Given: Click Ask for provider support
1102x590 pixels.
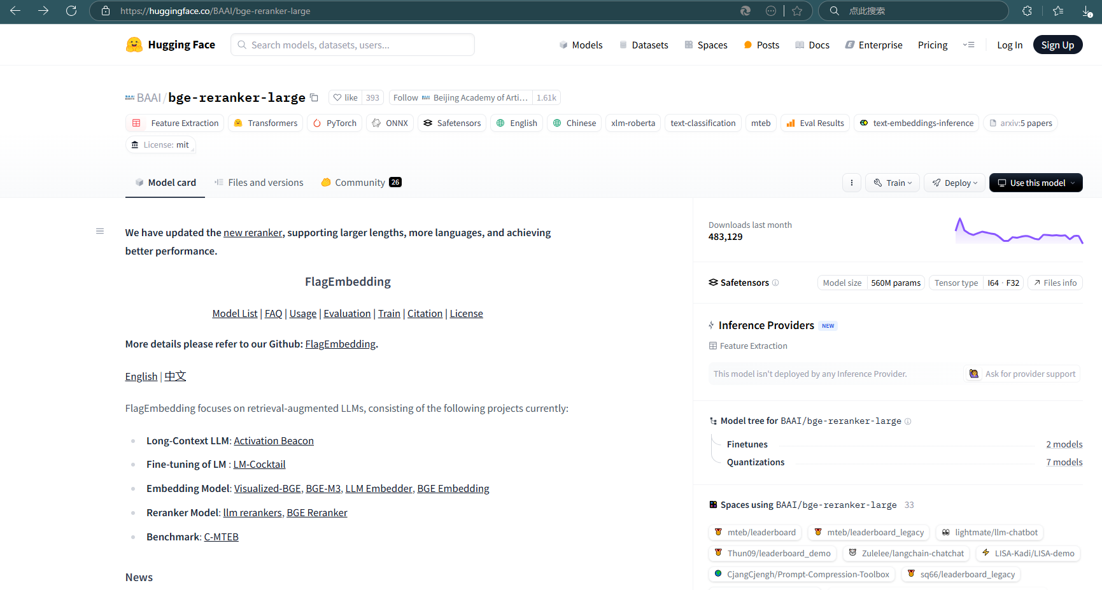Looking at the screenshot, I should coord(1022,374).
